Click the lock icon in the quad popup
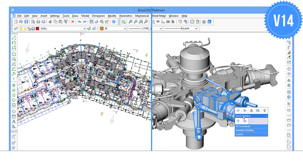 (251, 110)
